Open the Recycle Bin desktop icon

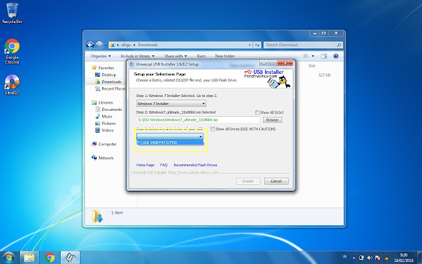(12, 13)
